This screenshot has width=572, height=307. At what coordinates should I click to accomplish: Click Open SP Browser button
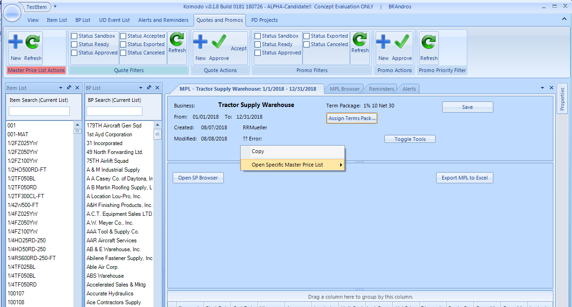198,178
